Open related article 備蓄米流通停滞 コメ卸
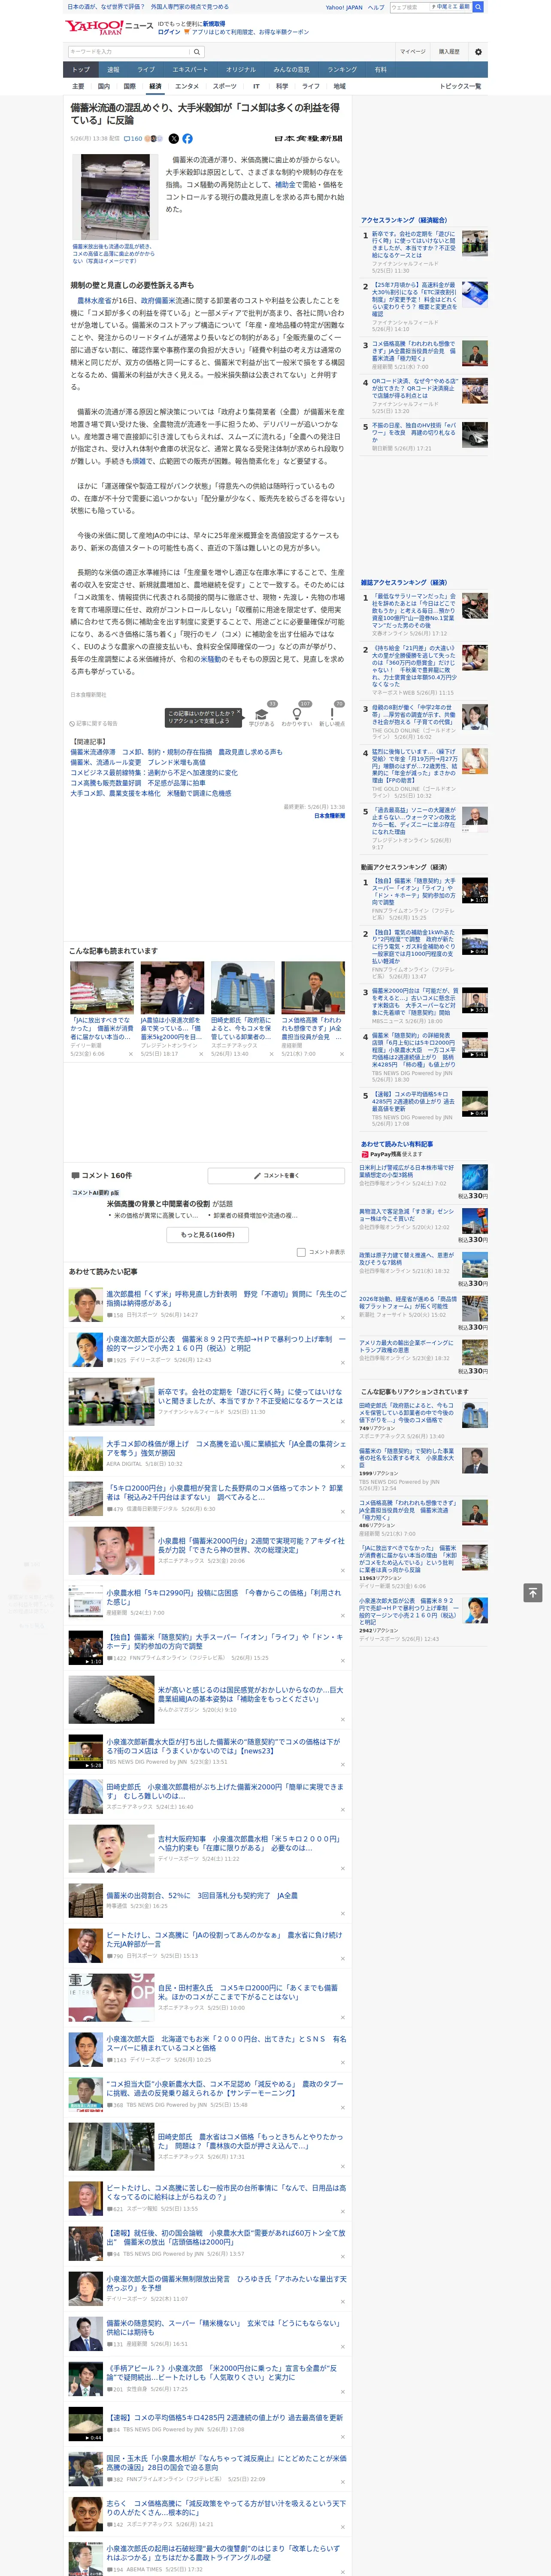The height and width of the screenshot is (2576, 551). point(176,752)
